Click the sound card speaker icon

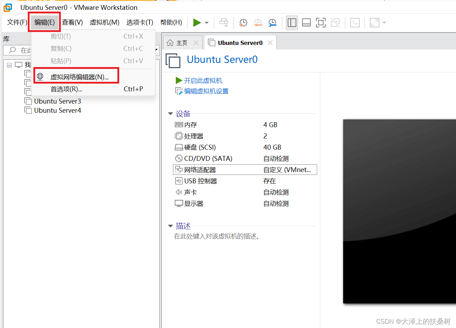pos(179,192)
